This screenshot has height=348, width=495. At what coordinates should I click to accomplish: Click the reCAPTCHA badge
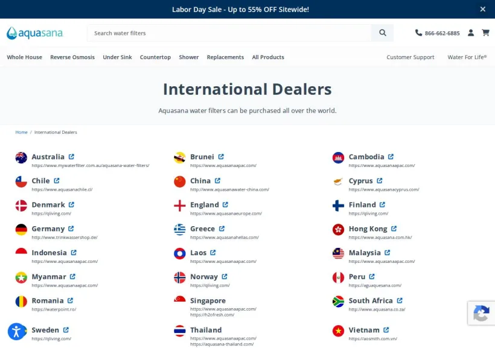(481, 313)
